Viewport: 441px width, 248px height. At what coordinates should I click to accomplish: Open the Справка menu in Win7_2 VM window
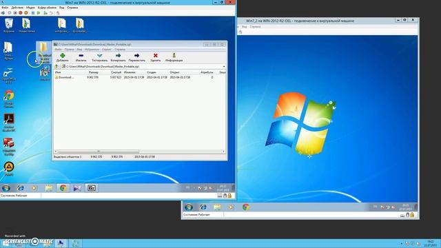click(x=255, y=27)
